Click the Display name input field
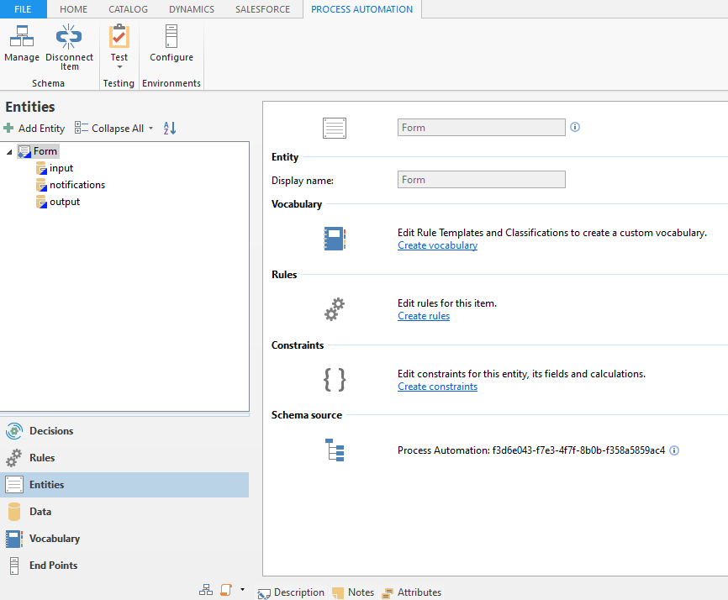This screenshot has height=600, width=728. (x=481, y=180)
